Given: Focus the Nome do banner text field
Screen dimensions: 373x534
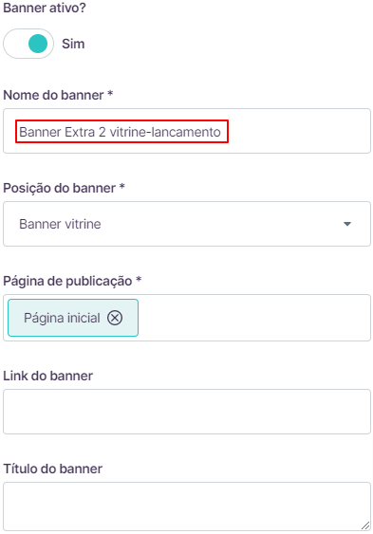Looking at the screenshot, I should tap(187, 131).
